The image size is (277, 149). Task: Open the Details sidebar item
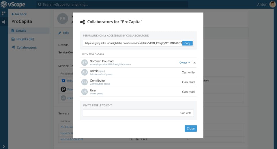point(21,31)
